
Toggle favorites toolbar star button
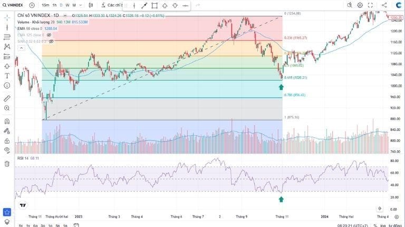click(7, 212)
